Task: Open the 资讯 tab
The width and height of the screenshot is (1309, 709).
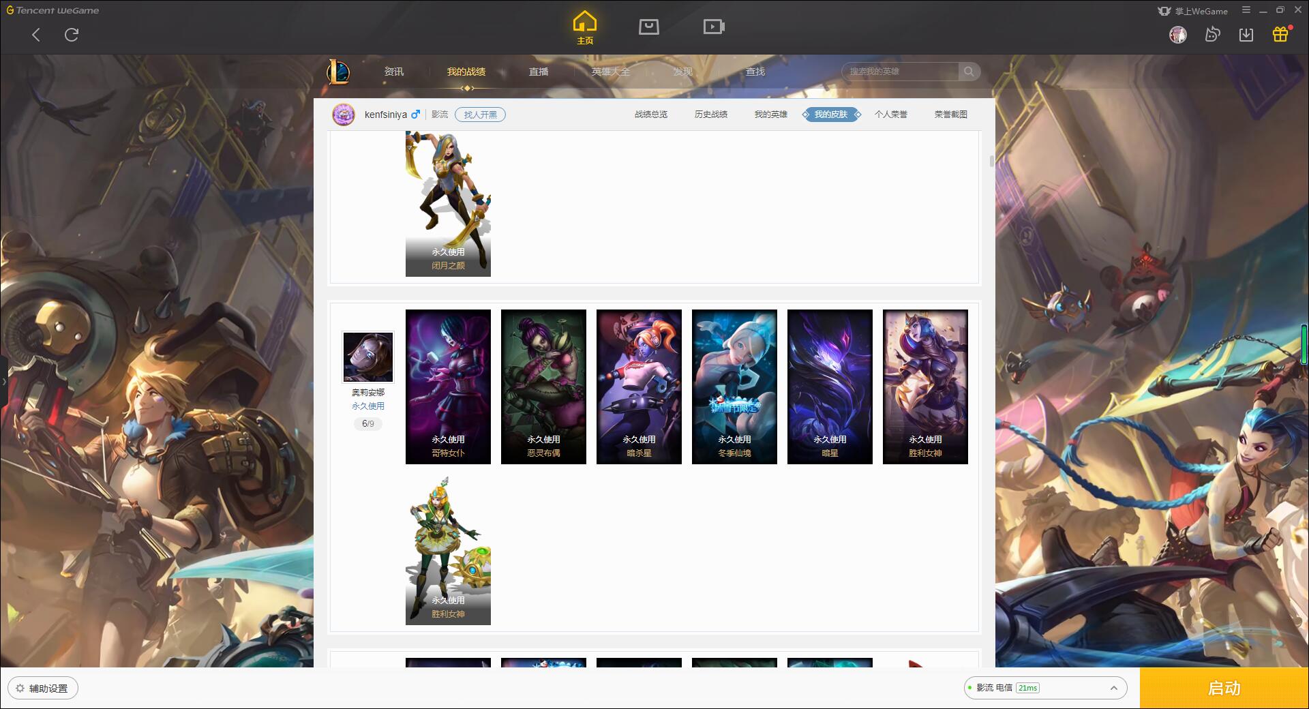Action: 393,72
